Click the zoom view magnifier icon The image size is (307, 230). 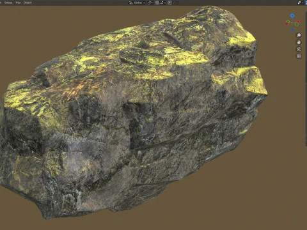(299, 35)
